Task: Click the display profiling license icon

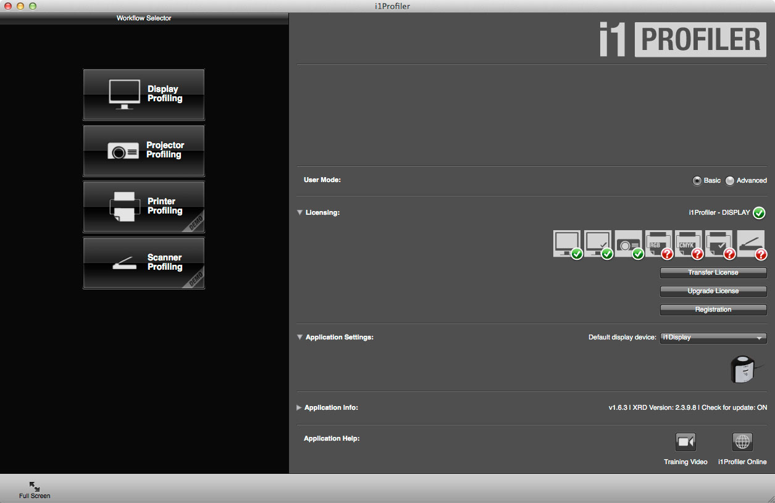Action: [568, 244]
